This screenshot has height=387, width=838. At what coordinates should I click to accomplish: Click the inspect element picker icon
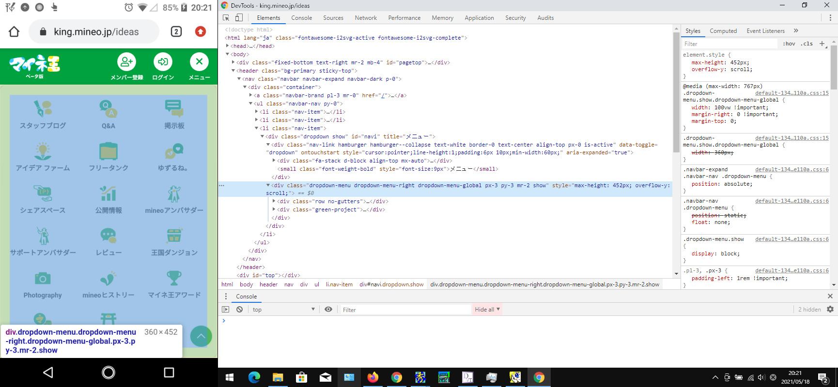226,18
